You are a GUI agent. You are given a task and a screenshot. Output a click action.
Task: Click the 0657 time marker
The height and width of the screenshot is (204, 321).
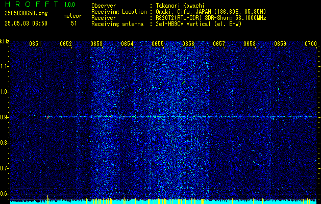click(219, 44)
